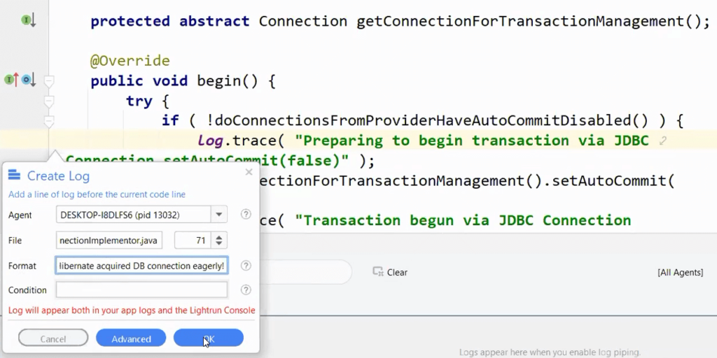The height and width of the screenshot is (358, 717).
Task: Open help for the Agent field
Action: coord(246,214)
